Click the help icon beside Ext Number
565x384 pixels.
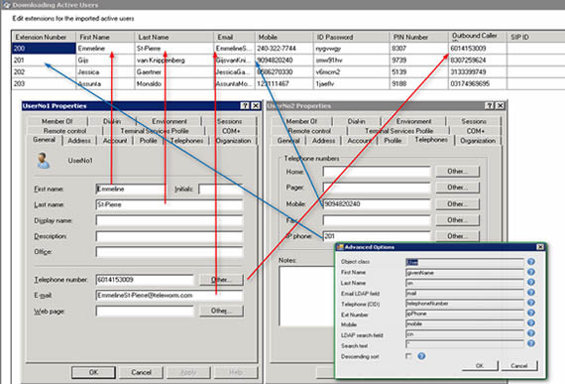point(531,313)
